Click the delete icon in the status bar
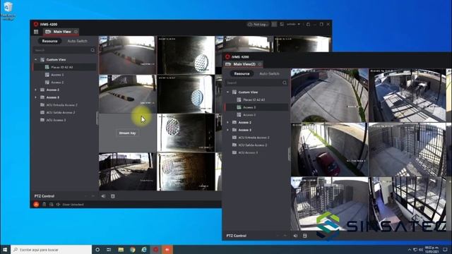The image size is (452, 254). coord(44,205)
